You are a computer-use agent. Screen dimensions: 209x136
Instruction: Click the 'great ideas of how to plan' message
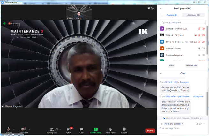coord(176,106)
